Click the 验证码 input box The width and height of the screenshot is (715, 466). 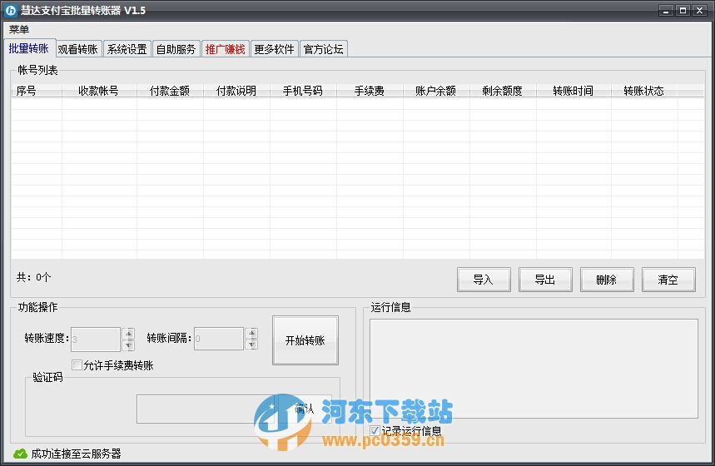tap(207, 409)
